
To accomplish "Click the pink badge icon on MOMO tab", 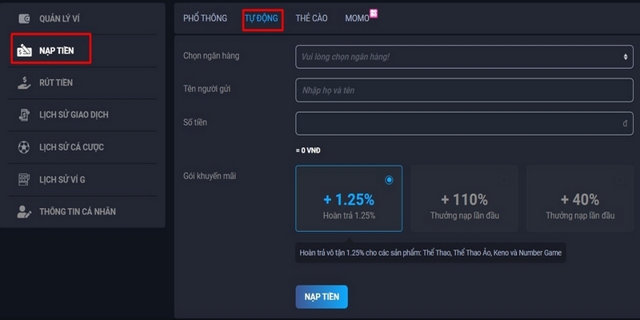I will [x=374, y=14].
